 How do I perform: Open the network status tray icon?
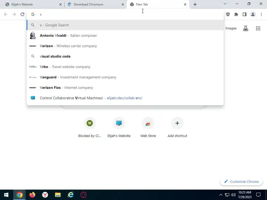tap(227, 195)
